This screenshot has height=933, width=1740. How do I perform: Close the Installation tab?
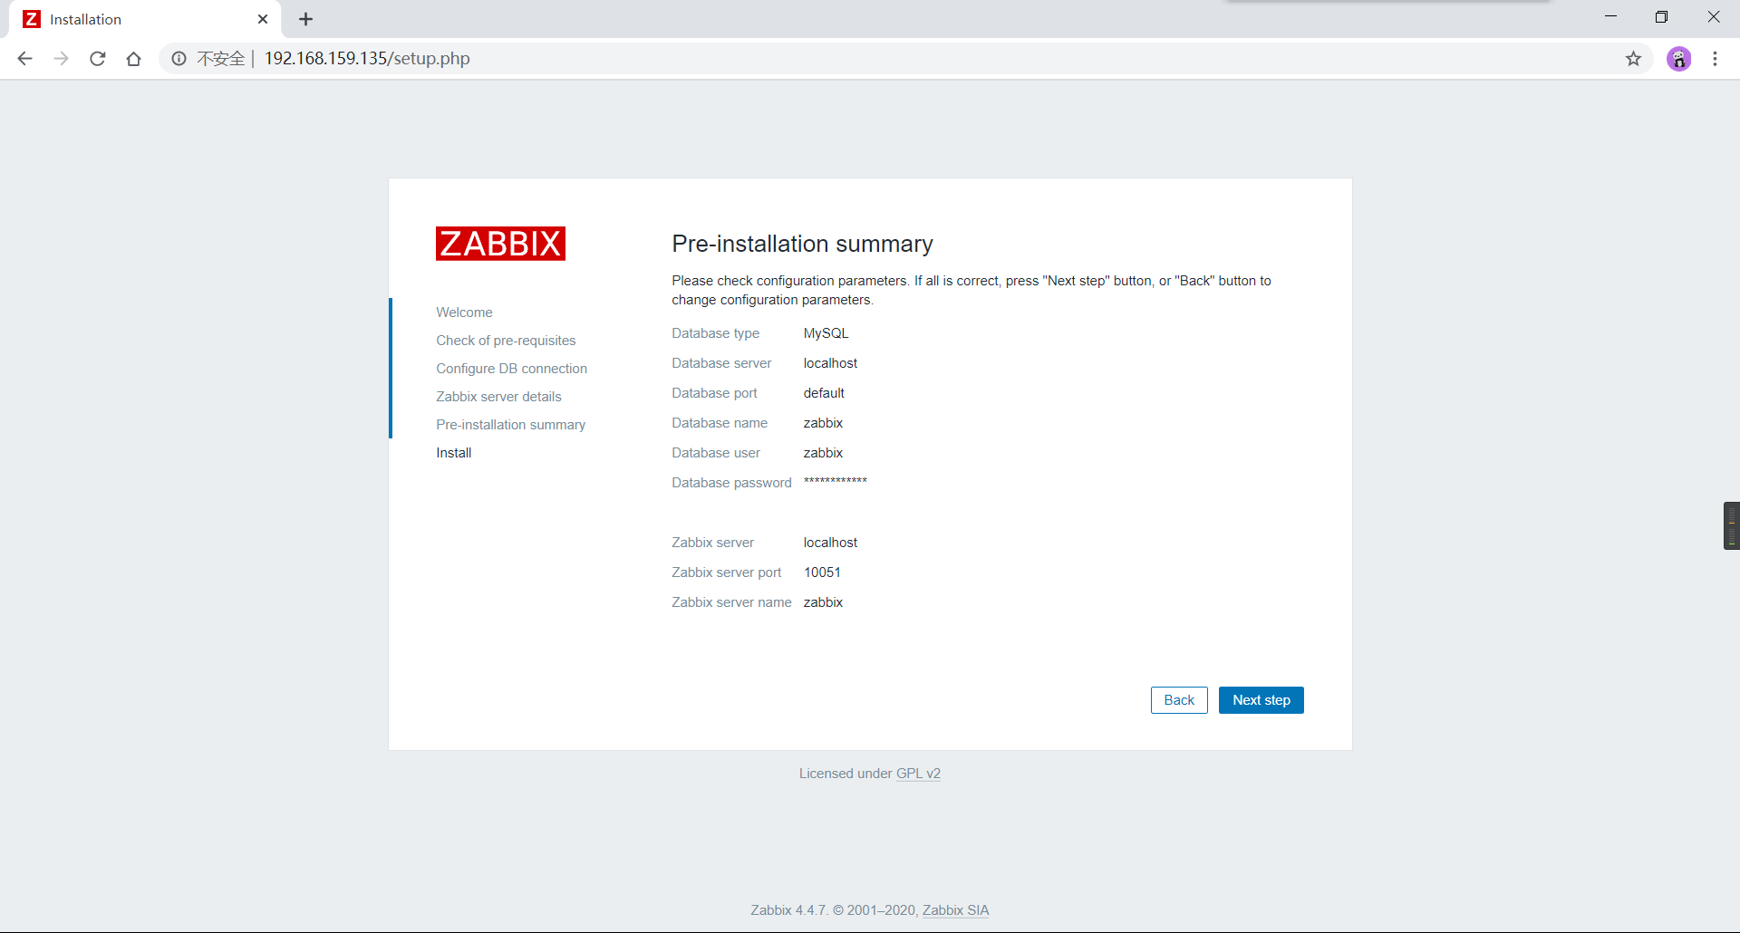click(x=263, y=19)
